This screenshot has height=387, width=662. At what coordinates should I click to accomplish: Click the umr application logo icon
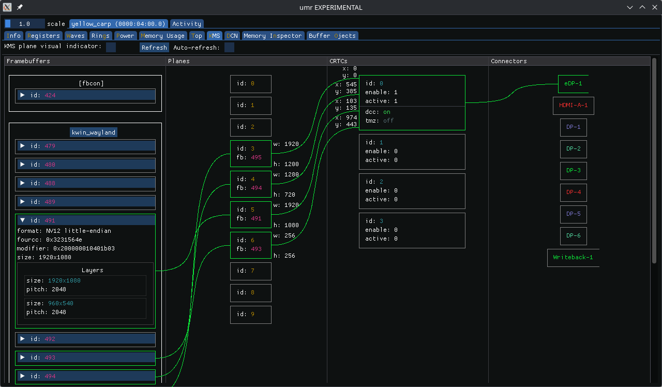point(7,7)
